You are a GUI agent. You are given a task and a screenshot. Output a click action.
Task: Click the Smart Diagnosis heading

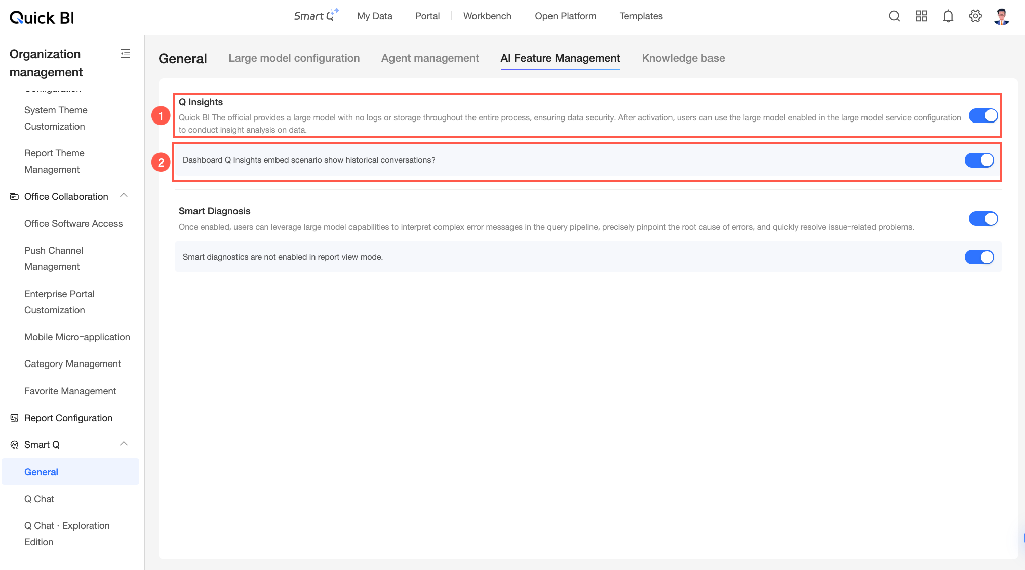coord(215,211)
